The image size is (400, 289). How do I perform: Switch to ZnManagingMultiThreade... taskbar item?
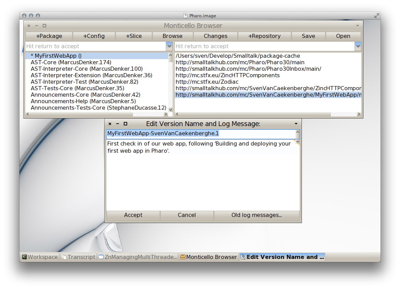point(137,257)
